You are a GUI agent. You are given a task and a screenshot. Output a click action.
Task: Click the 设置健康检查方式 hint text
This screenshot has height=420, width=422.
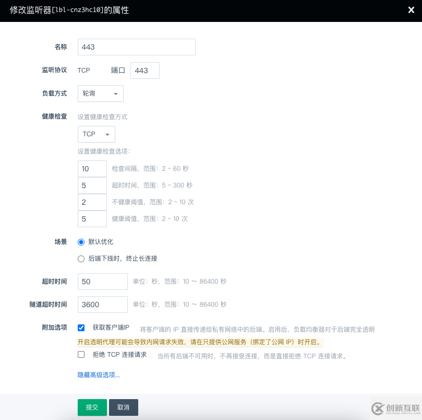click(x=102, y=116)
